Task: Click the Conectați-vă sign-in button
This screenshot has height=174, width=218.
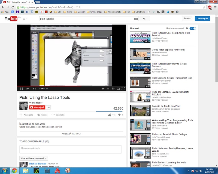Action: click(202, 18)
